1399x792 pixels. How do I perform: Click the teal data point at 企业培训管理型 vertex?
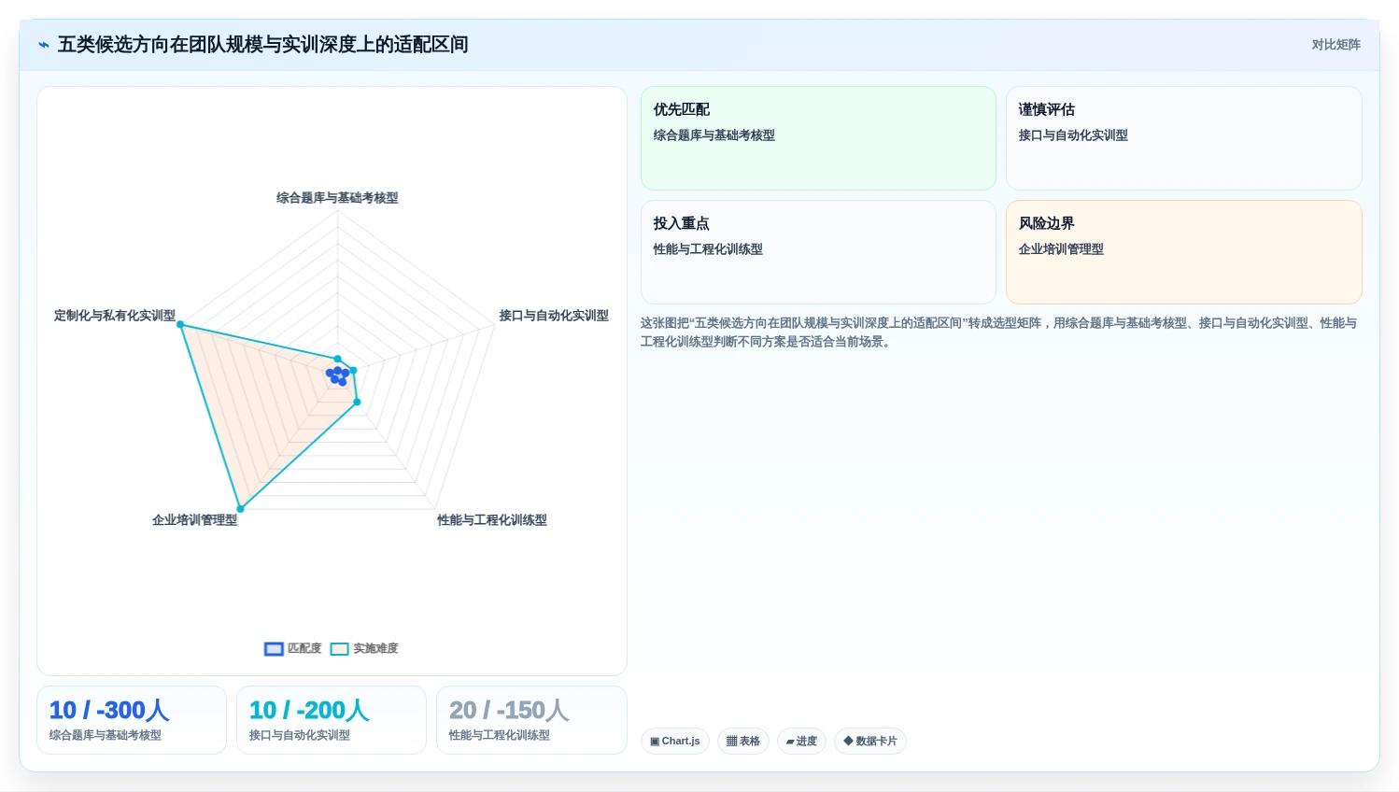[240, 509]
